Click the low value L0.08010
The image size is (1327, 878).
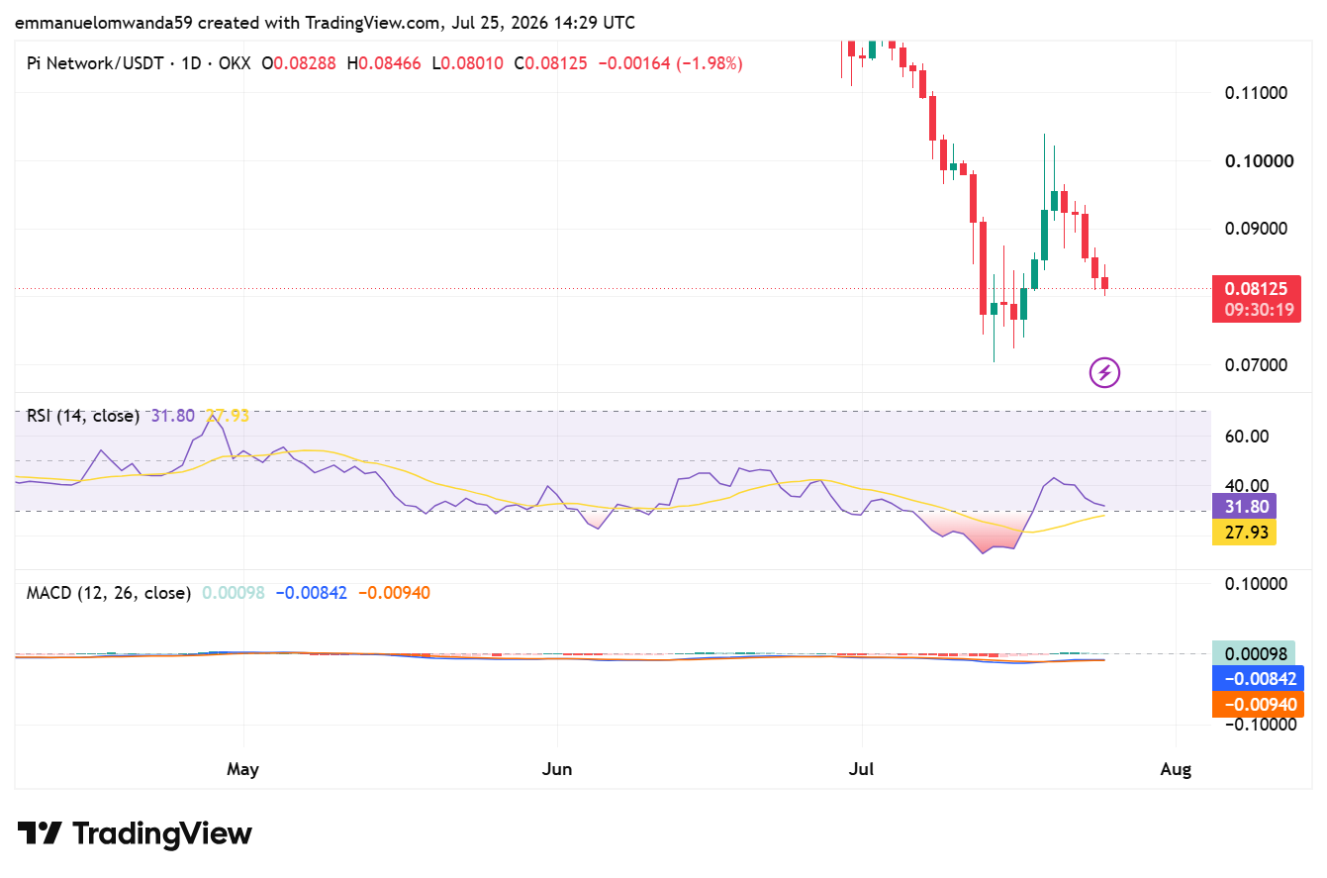466,63
